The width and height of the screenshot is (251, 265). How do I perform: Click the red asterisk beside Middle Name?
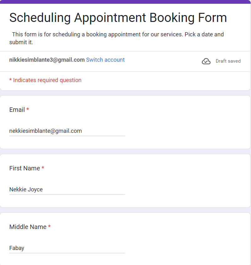(49, 227)
